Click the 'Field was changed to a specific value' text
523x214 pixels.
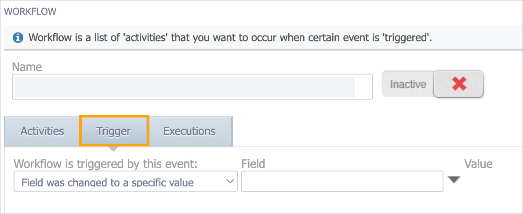107,182
